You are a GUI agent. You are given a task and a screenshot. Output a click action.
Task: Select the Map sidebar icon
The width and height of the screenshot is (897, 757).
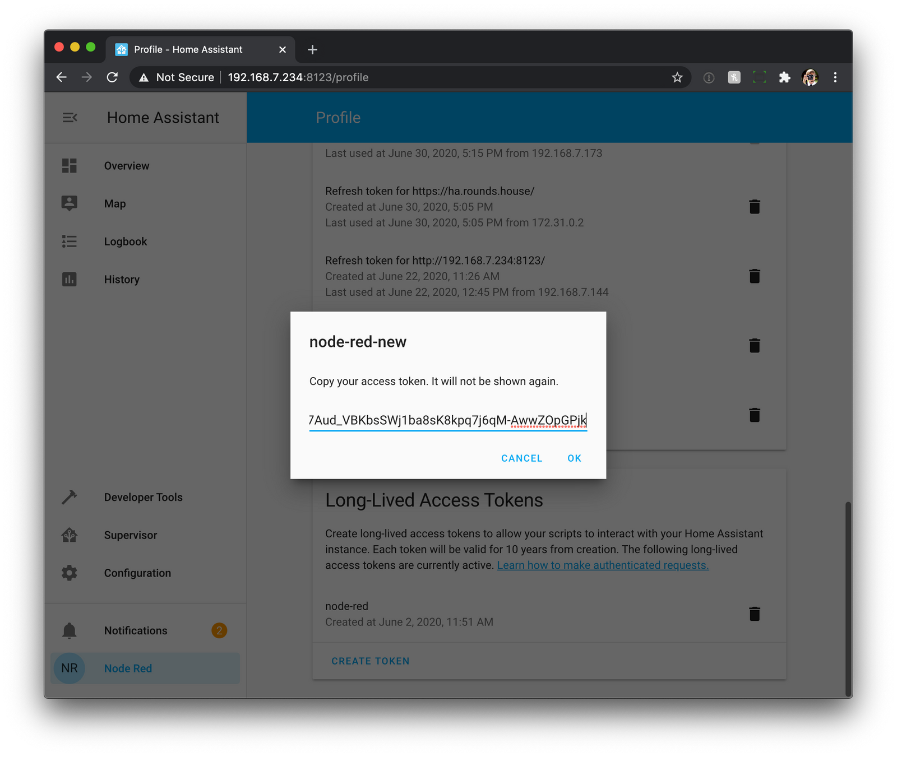tap(68, 203)
